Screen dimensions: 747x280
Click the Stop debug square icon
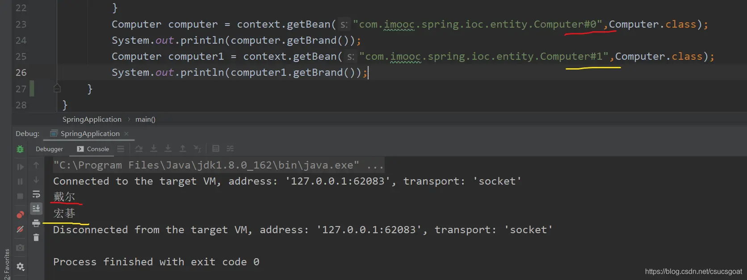click(x=20, y=196)
